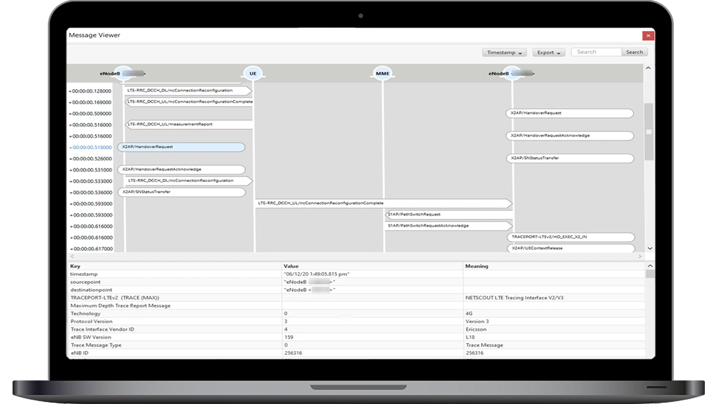Select the right eNodeB node header

point(511,74)
